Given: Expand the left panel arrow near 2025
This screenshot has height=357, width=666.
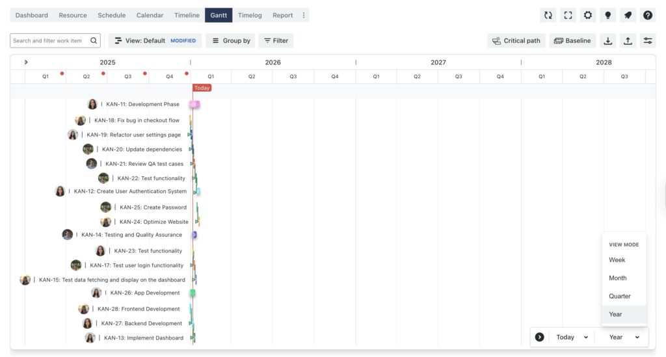Looking at the screenshot, I should [26, 62].
